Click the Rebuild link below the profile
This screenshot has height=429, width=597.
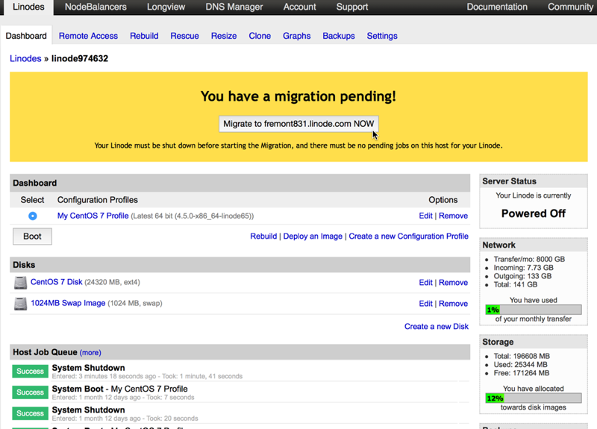pyautogui.click(x=263, y=237)
